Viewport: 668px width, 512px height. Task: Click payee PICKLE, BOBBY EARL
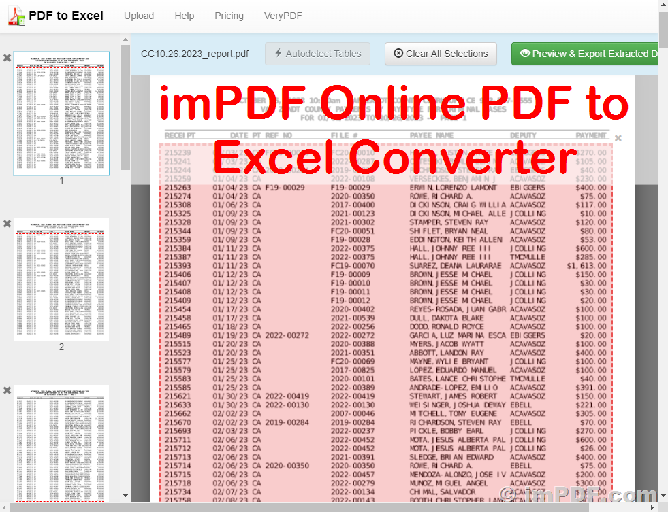click(447, 431)
